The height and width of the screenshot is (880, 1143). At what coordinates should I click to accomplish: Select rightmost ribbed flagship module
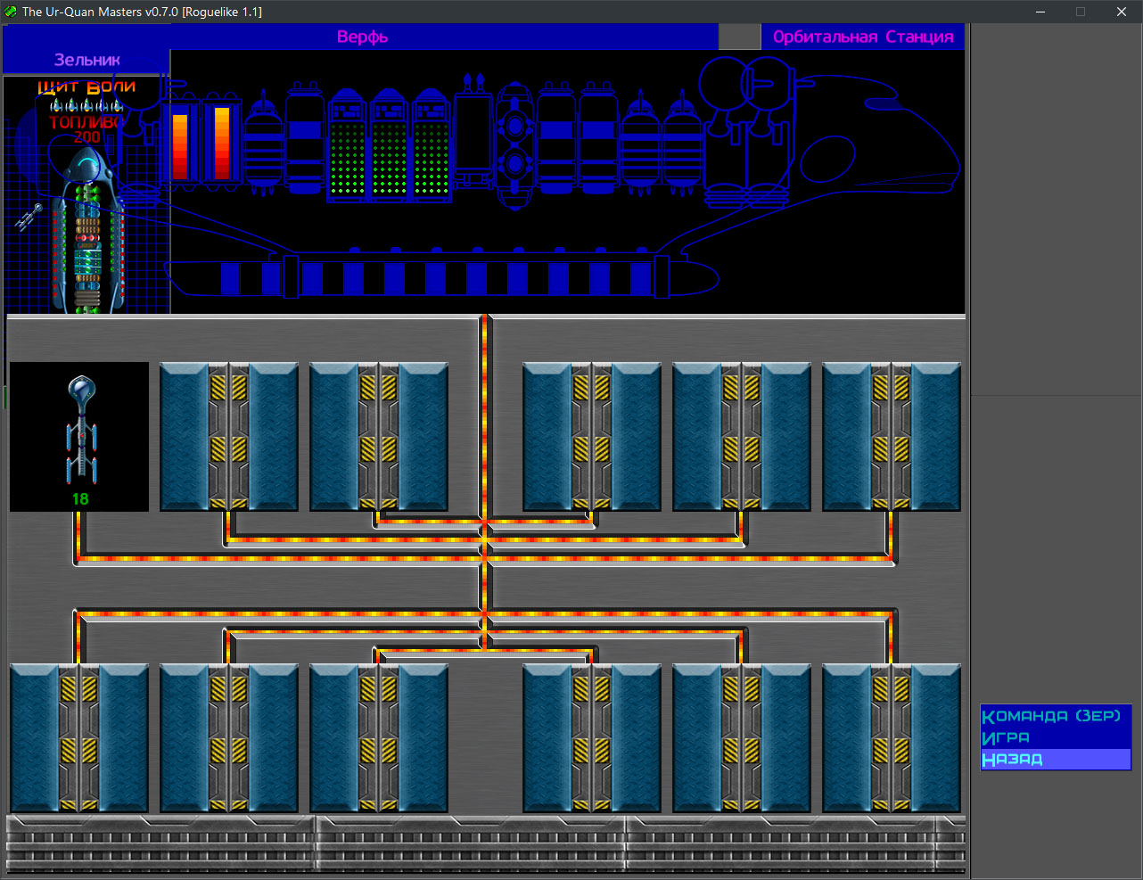tap(682, 143)
